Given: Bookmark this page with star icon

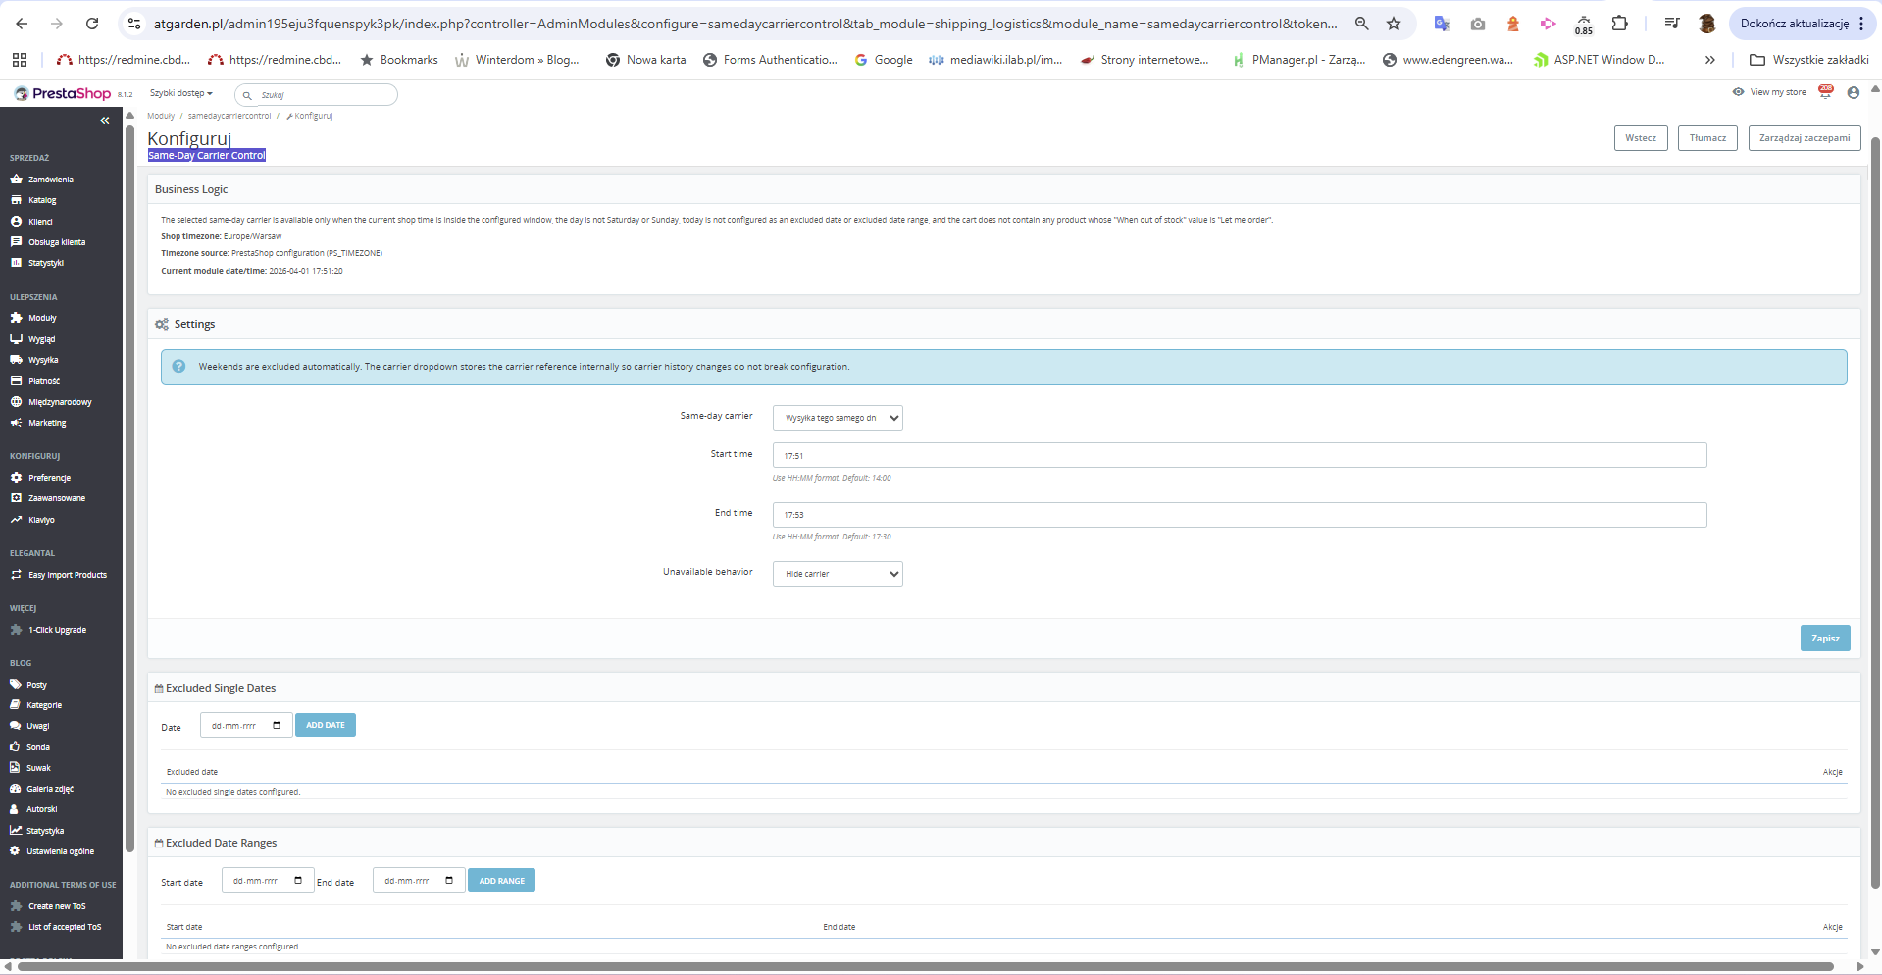Looking at the screenshot, I should (1394, 24).
